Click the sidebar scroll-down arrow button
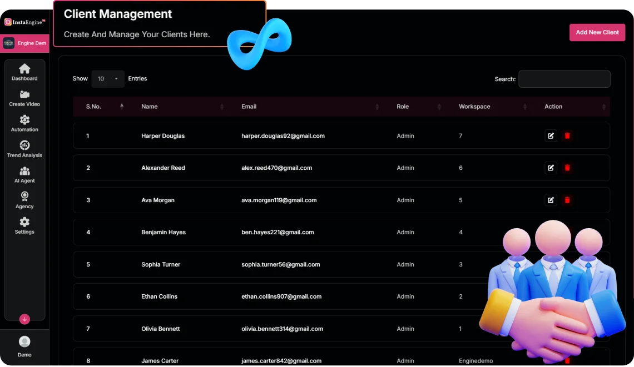Viewport: 634px width, 367px height. pos(24,319)
